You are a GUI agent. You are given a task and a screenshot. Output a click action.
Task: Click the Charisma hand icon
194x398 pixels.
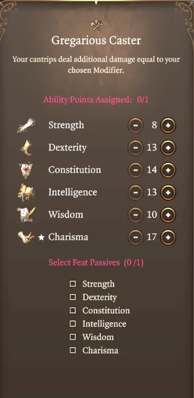26,237
